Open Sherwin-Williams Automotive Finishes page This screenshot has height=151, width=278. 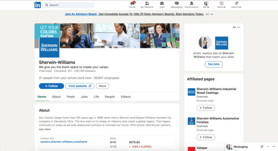click(x=218, y=120)
